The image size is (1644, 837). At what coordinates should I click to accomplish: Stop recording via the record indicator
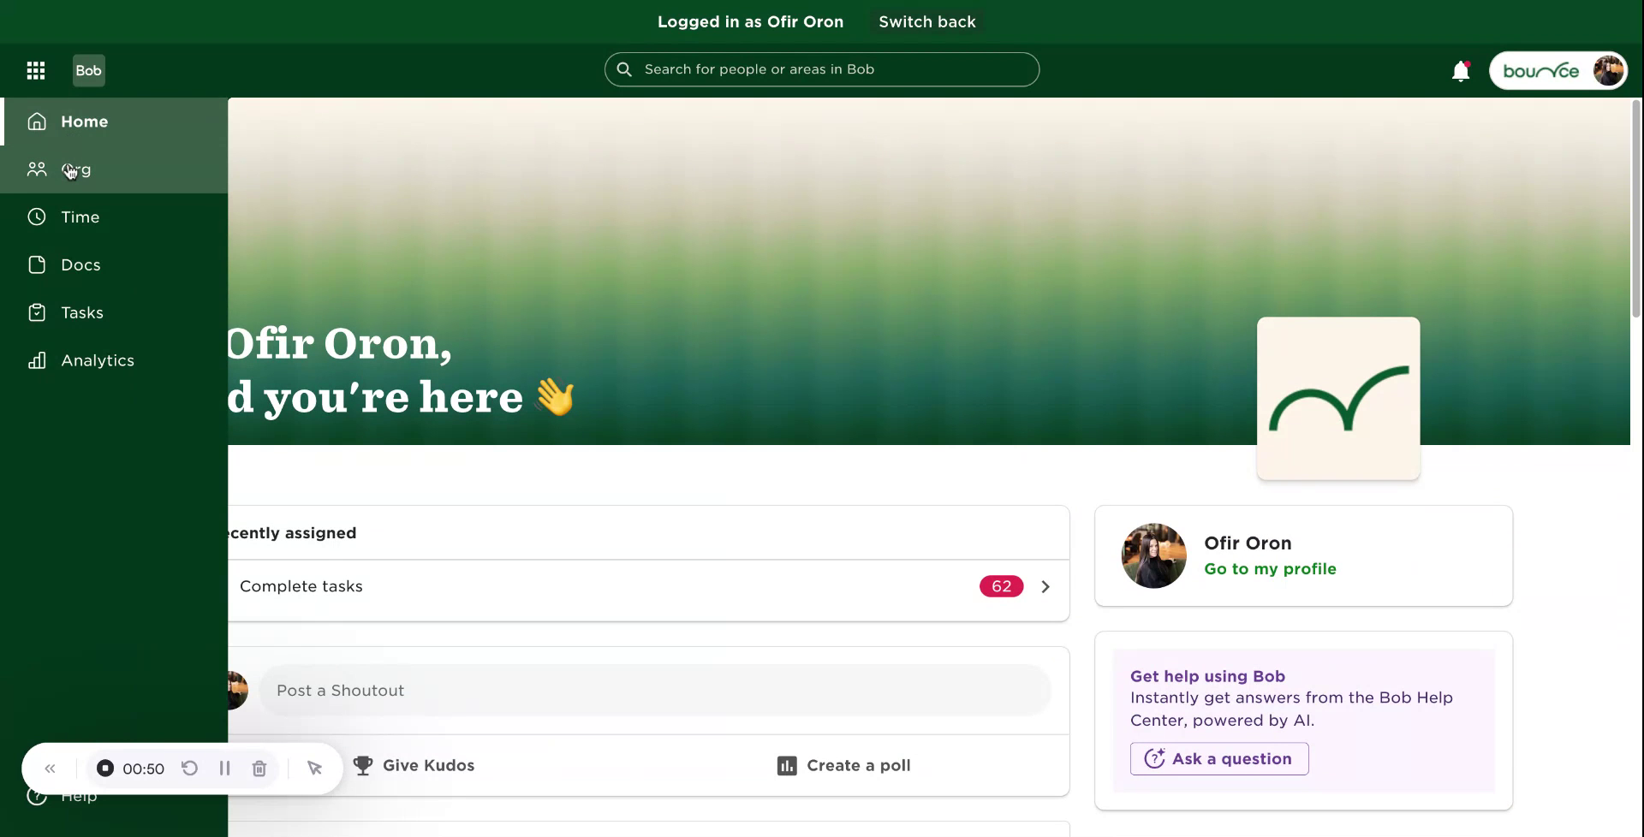104,768
